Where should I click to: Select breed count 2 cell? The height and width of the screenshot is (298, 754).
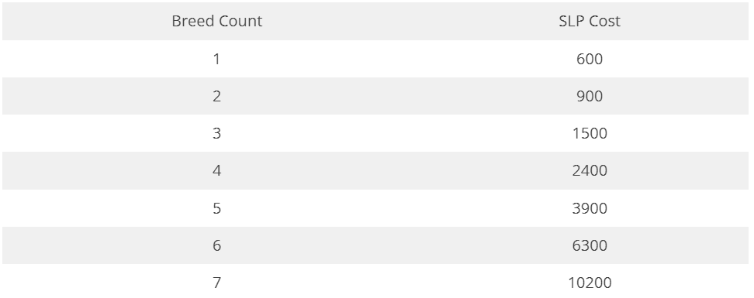coord(217,96)
